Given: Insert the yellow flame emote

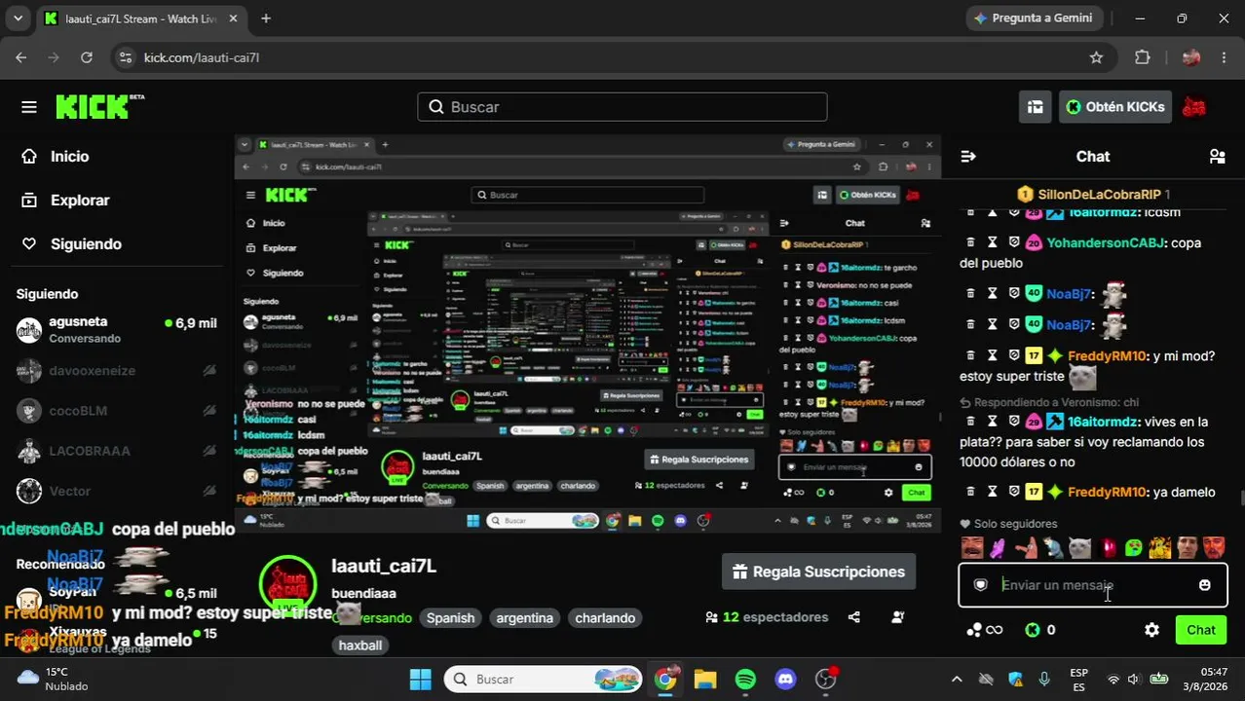Looking at the screenshot, I should pos(1159,548).
